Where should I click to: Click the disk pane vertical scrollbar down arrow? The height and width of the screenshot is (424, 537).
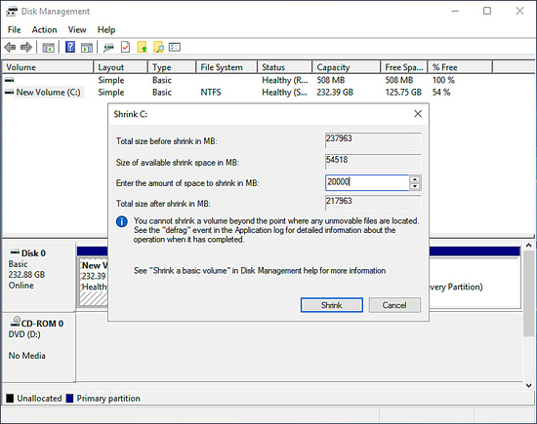(x=529, y=385)
